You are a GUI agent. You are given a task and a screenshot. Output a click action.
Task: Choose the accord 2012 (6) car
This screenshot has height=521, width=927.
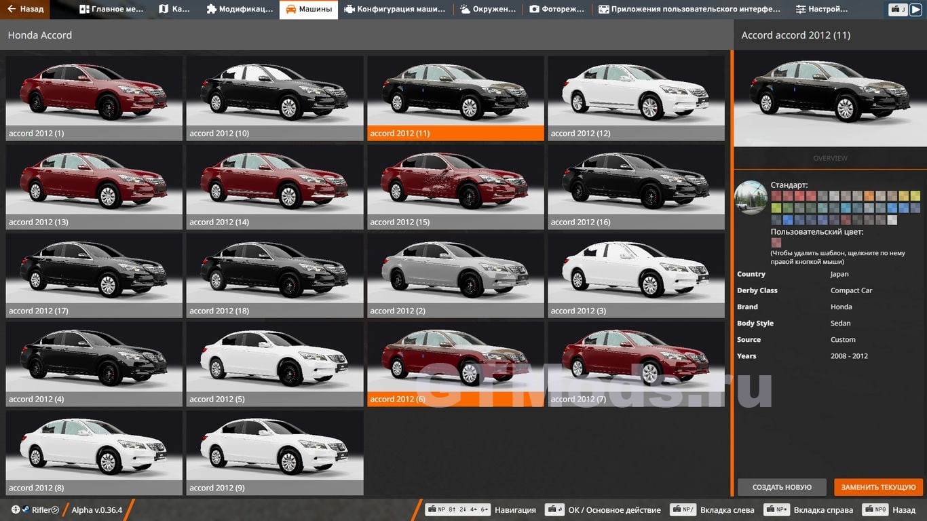(455, 364)
